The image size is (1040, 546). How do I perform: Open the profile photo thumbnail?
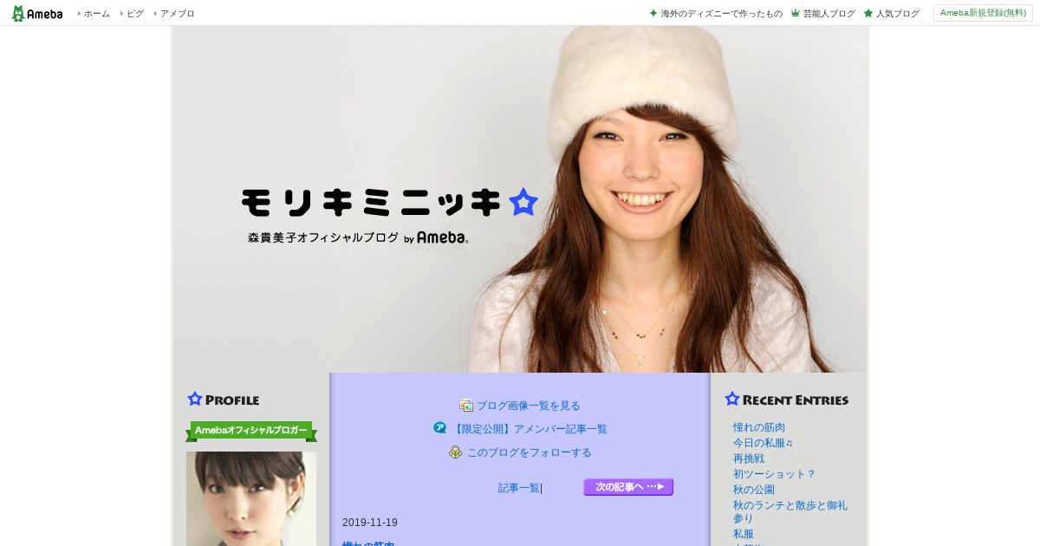pos(251,498)
